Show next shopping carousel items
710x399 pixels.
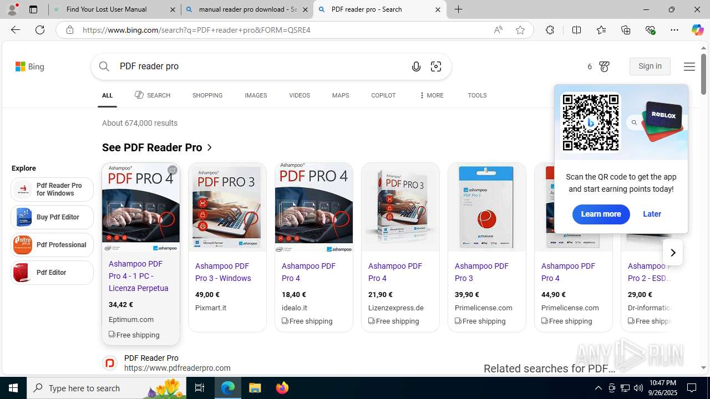click(673, 253)
